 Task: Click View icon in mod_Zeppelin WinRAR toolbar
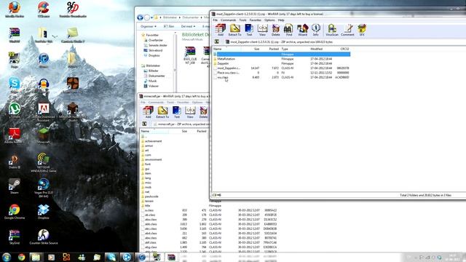click(x=262, y=30)
